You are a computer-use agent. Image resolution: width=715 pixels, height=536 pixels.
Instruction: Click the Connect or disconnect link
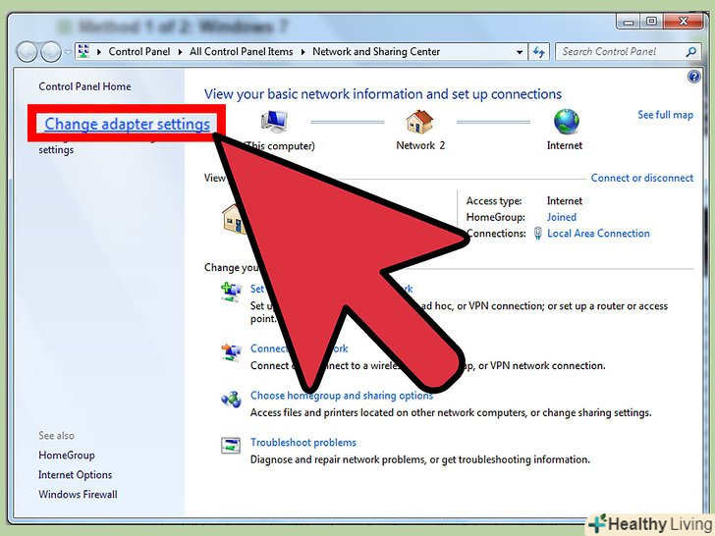[642, 178]
